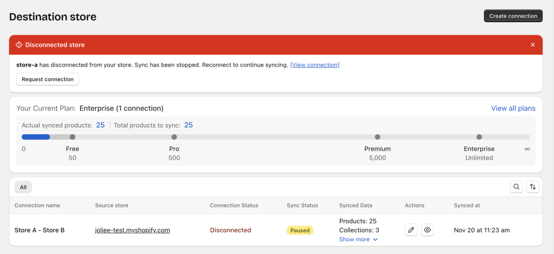Click the Connection name column header
The height and width of the screenshot is (254, 554).
[x=37, y=205]
